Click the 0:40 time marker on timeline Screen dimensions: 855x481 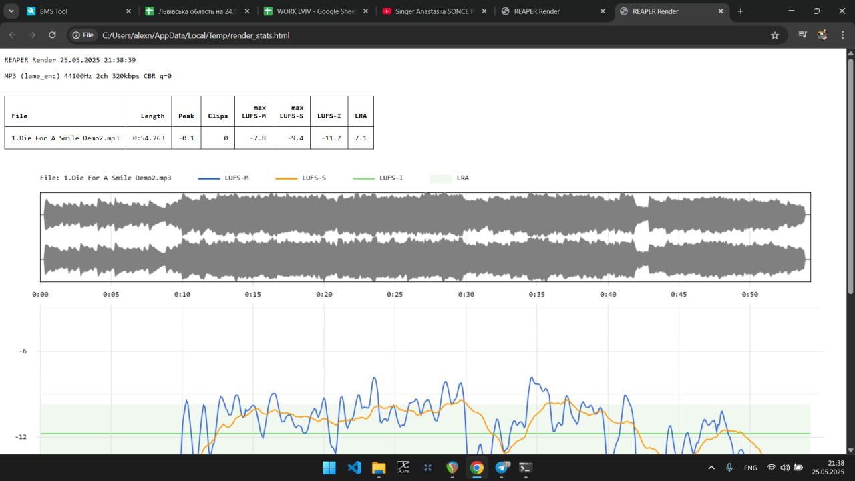(x=608, y=294)
